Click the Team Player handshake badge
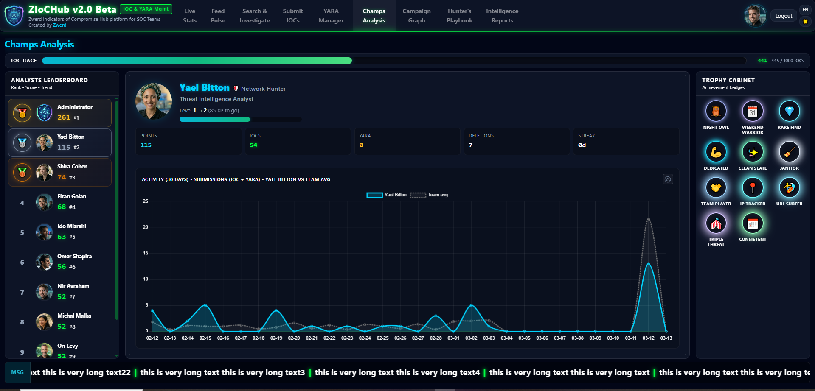The image size is (815, 391). [x=716, y=188]
